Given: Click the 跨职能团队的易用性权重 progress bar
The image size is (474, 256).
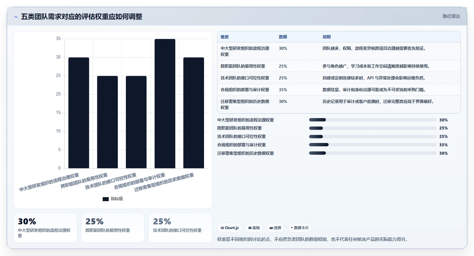Looking at the screenshot, I should [x=373, y=128].
